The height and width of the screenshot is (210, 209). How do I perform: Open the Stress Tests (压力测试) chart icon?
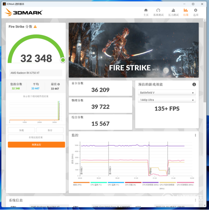(x=173, y=12)
